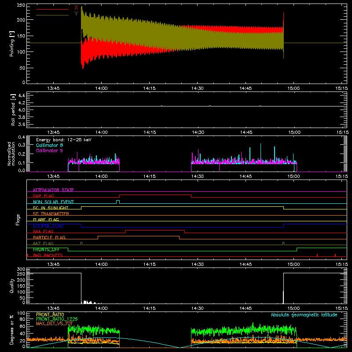Click the yellow FRONT_RATIO legend label
This screenshot has height=352, width=352.
tap(50, 315)
